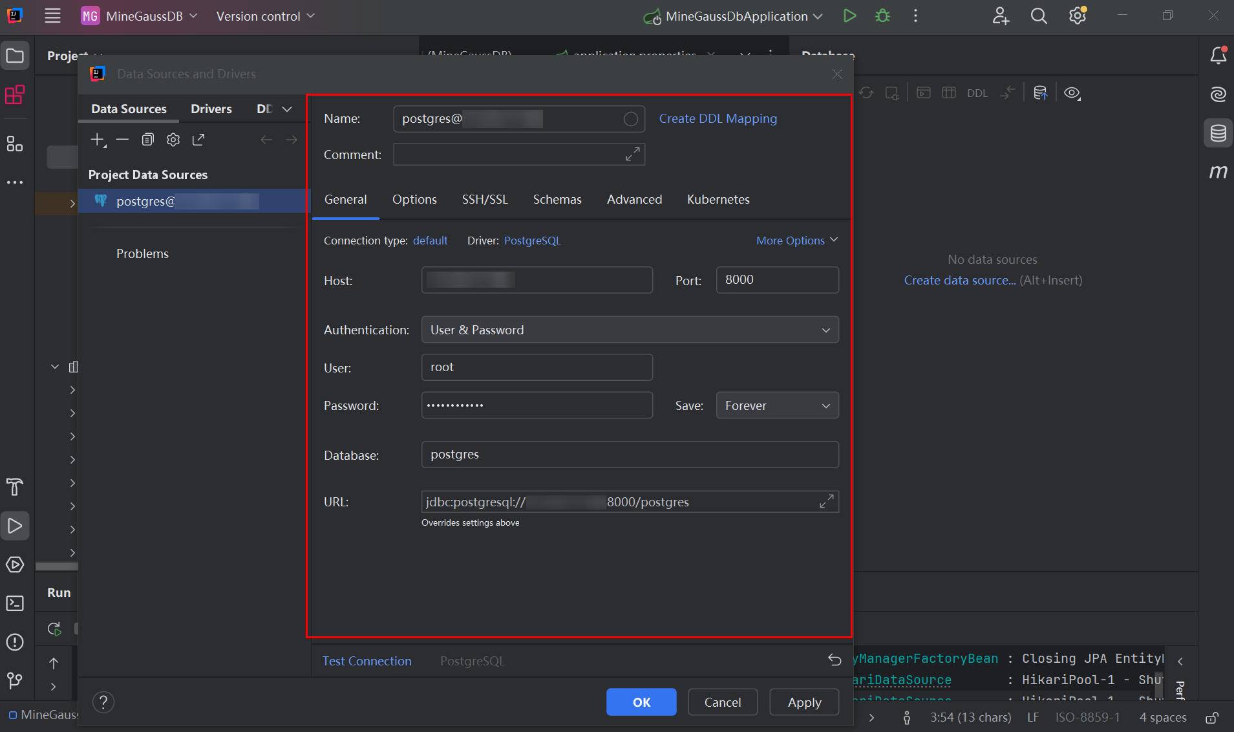
Task: Switch to Drivers tab
Action: [211, 109]
